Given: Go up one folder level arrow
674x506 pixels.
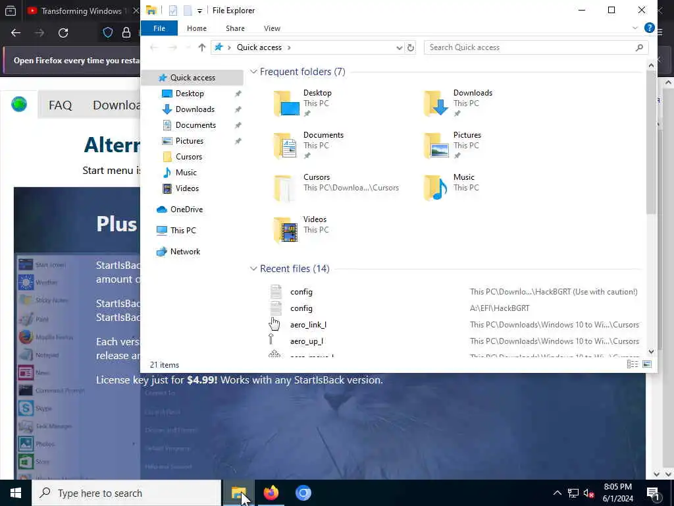Looking at the screenshot, I should (201, 47).
